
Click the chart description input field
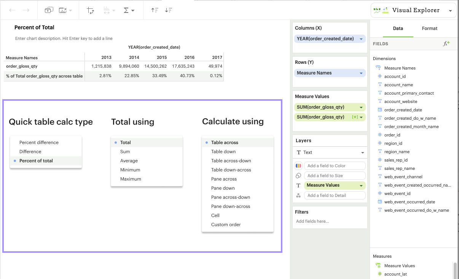pos(64,38)
